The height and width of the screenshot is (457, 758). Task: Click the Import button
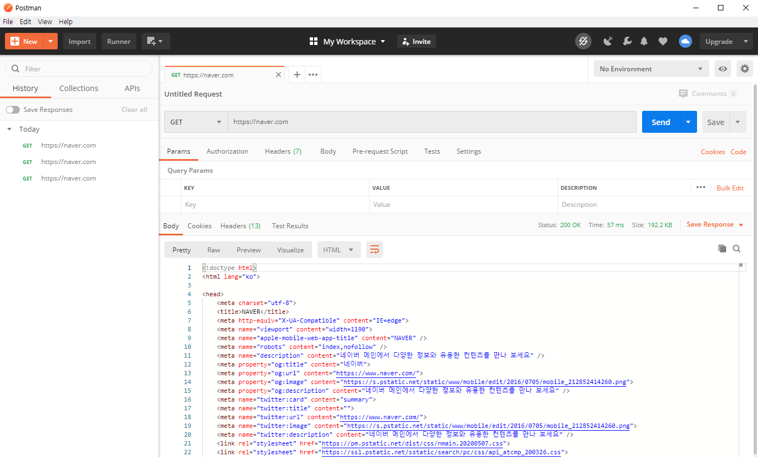point(80,41)
